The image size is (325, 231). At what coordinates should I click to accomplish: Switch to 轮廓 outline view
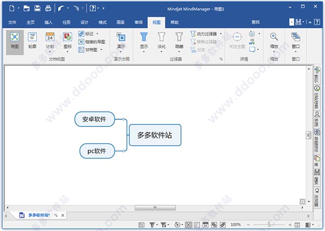(x=32, y=41)
